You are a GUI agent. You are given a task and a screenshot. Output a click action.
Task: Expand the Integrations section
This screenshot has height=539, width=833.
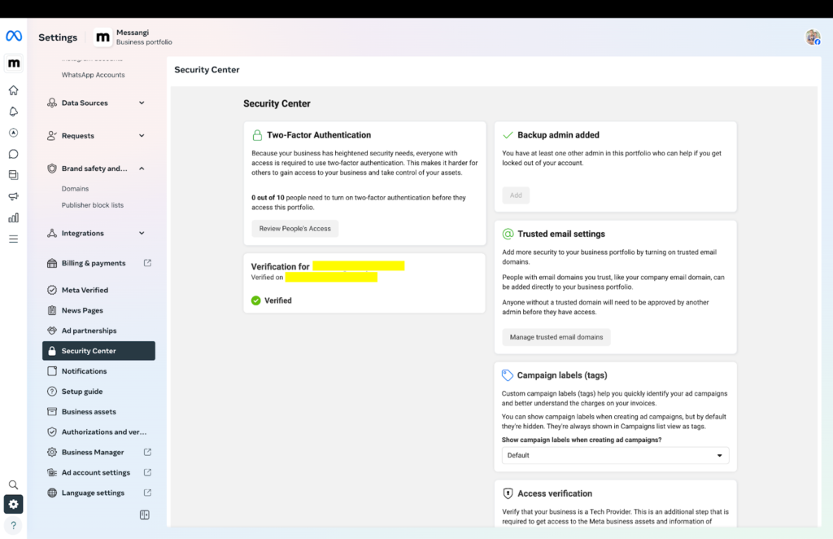point(142,234)
